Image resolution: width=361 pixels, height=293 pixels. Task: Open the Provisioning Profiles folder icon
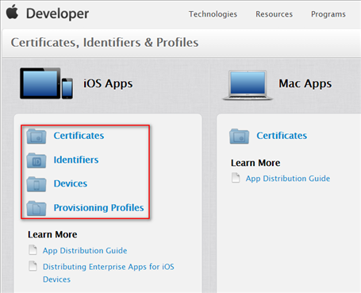click(x=36, y=208)
